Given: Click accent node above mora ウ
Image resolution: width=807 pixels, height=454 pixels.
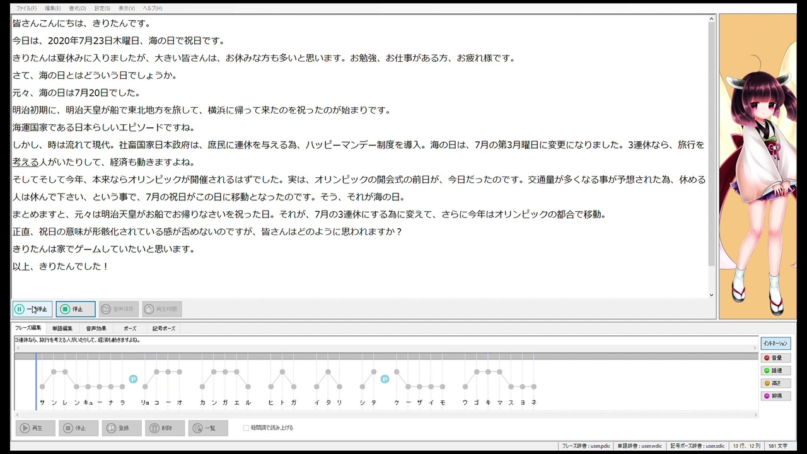Looking at the screenshot, I should (465, 387).
